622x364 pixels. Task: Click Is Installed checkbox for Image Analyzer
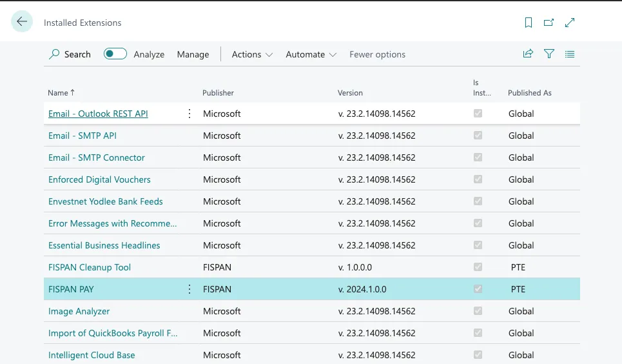tap(478, 310)
